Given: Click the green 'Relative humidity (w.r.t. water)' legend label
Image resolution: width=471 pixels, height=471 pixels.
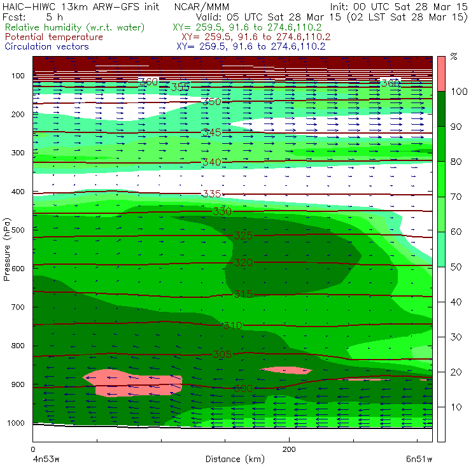Looking at the screenshot, I should click(x=75, y=27).
